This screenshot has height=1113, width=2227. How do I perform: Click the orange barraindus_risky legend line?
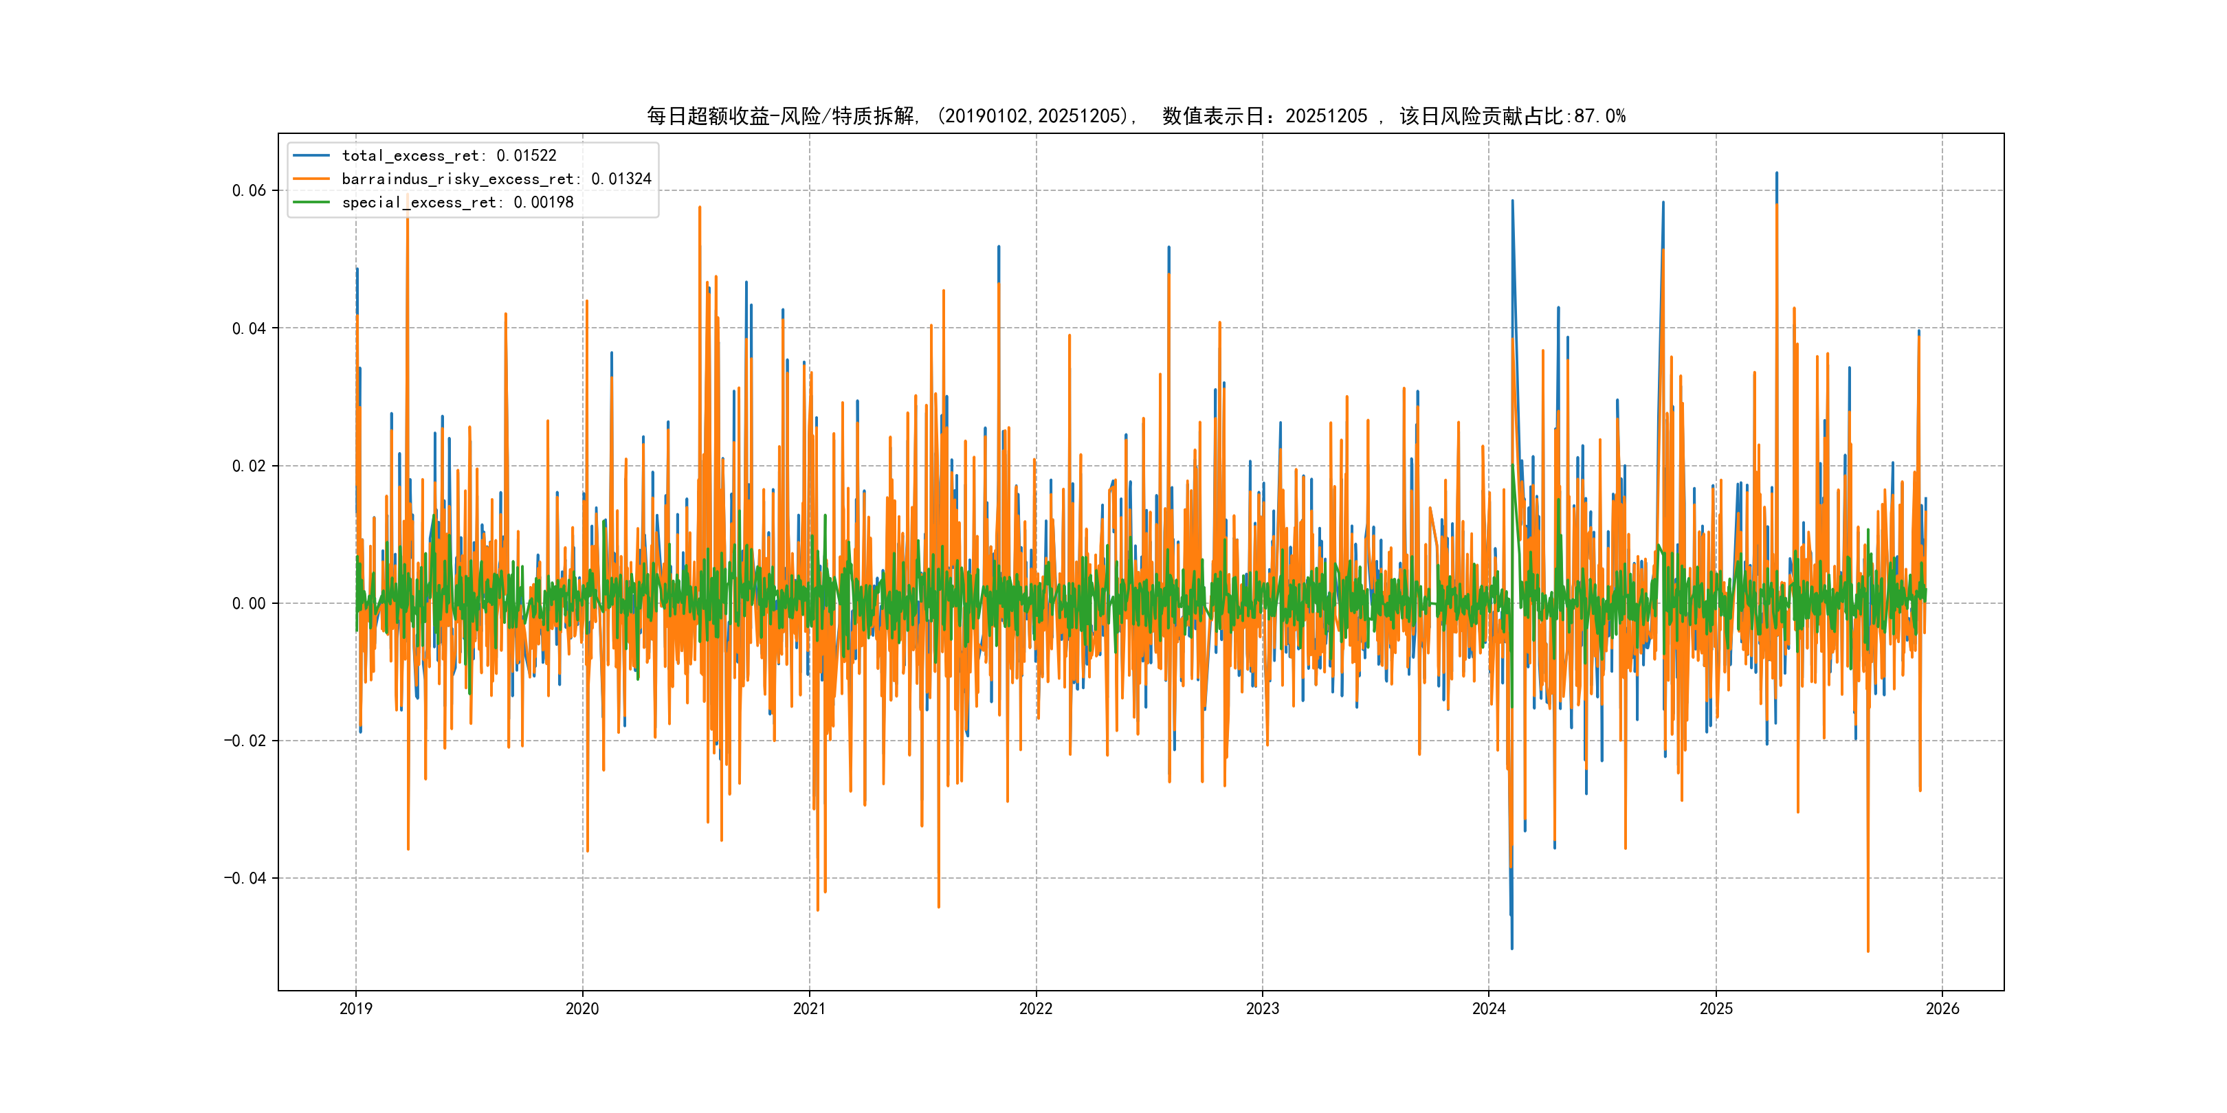coord(311,179)
